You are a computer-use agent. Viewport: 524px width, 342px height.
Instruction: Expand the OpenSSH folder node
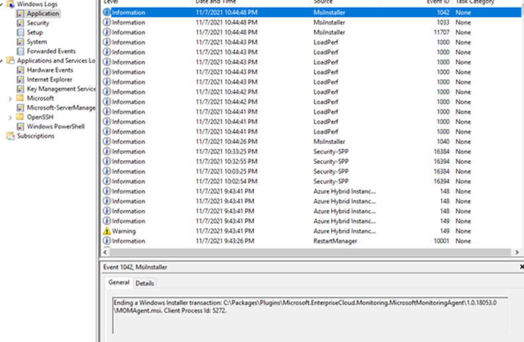click(x=9, y=117)
